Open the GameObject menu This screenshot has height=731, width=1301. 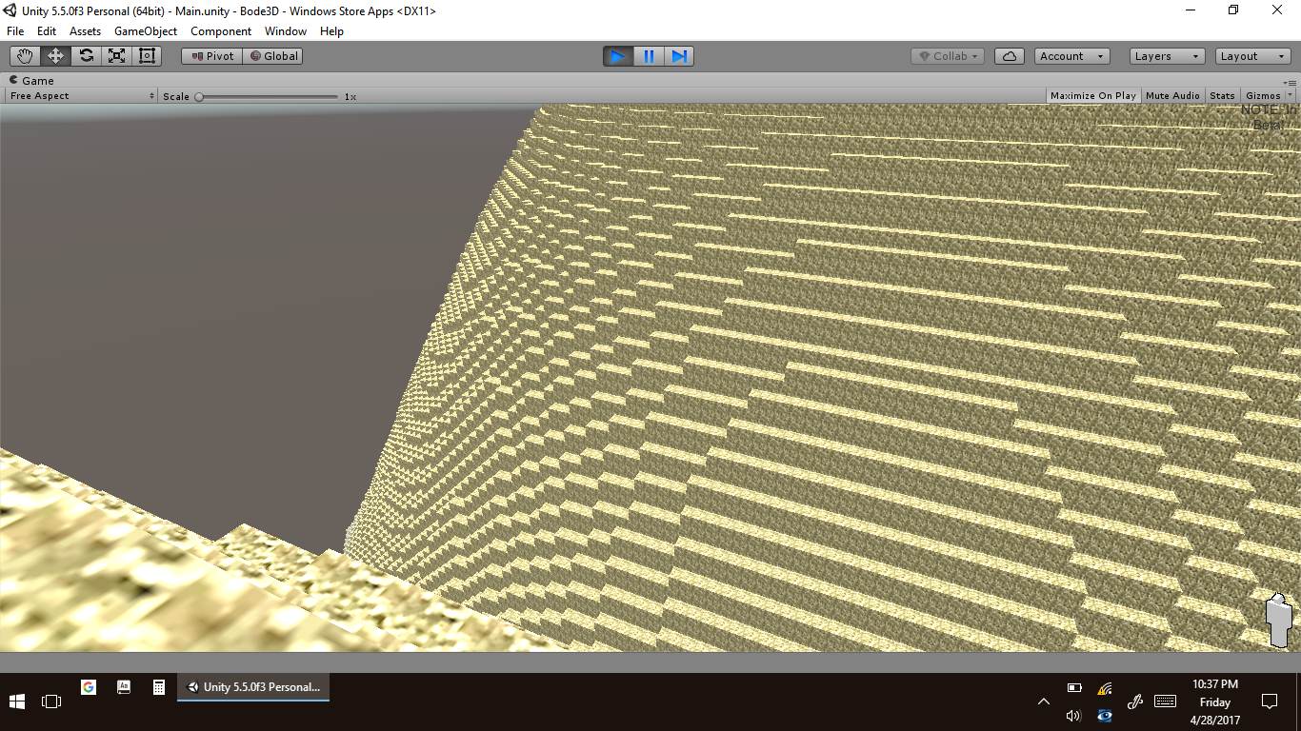[x=146, y=31]
